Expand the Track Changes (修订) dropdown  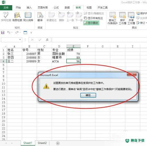click(x=146, y=23)
